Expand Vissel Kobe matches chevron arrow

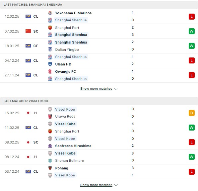click(116, 185)
